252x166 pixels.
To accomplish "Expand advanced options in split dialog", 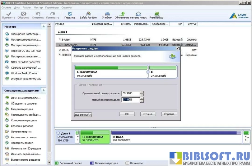I will coord(83,115).
